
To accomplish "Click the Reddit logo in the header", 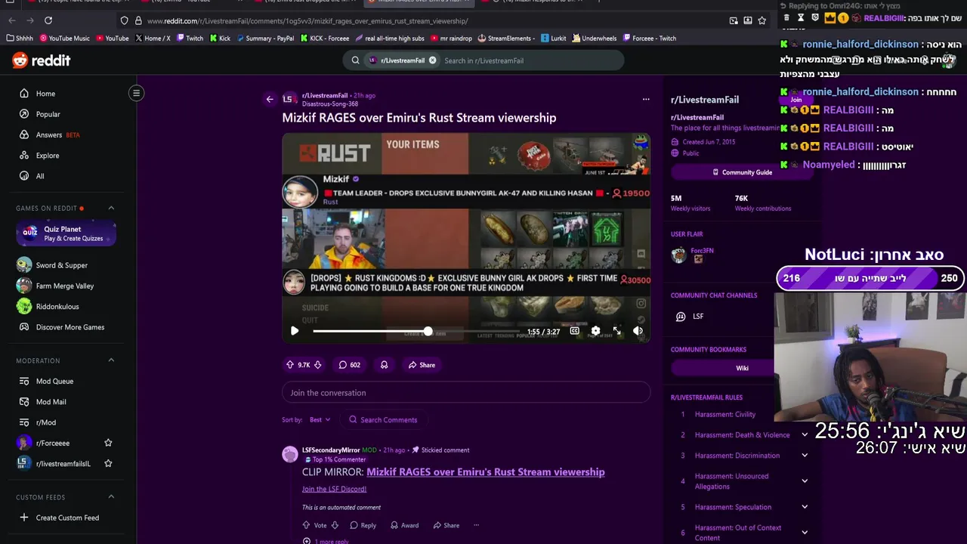I will click(x=42, y=60).
